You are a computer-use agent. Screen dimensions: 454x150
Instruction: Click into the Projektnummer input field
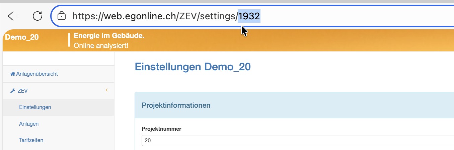(x=295, y=141)
